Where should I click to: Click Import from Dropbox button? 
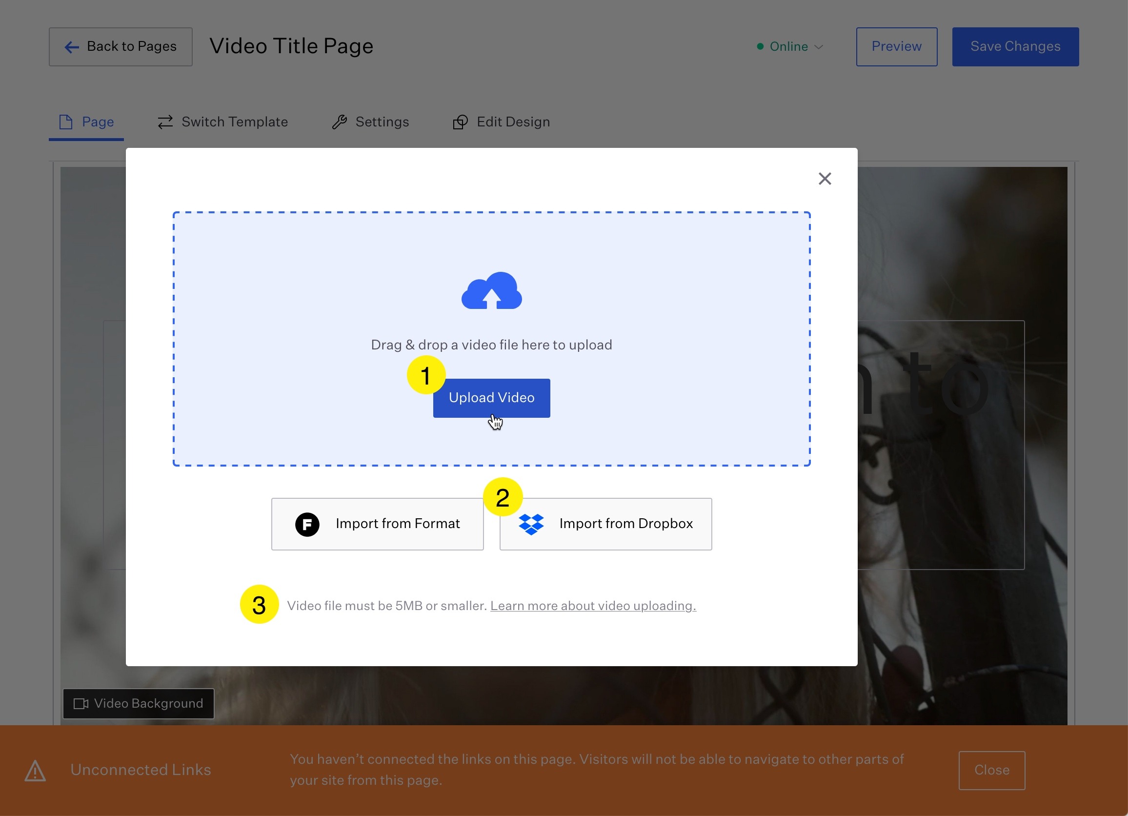pos(605,524)
